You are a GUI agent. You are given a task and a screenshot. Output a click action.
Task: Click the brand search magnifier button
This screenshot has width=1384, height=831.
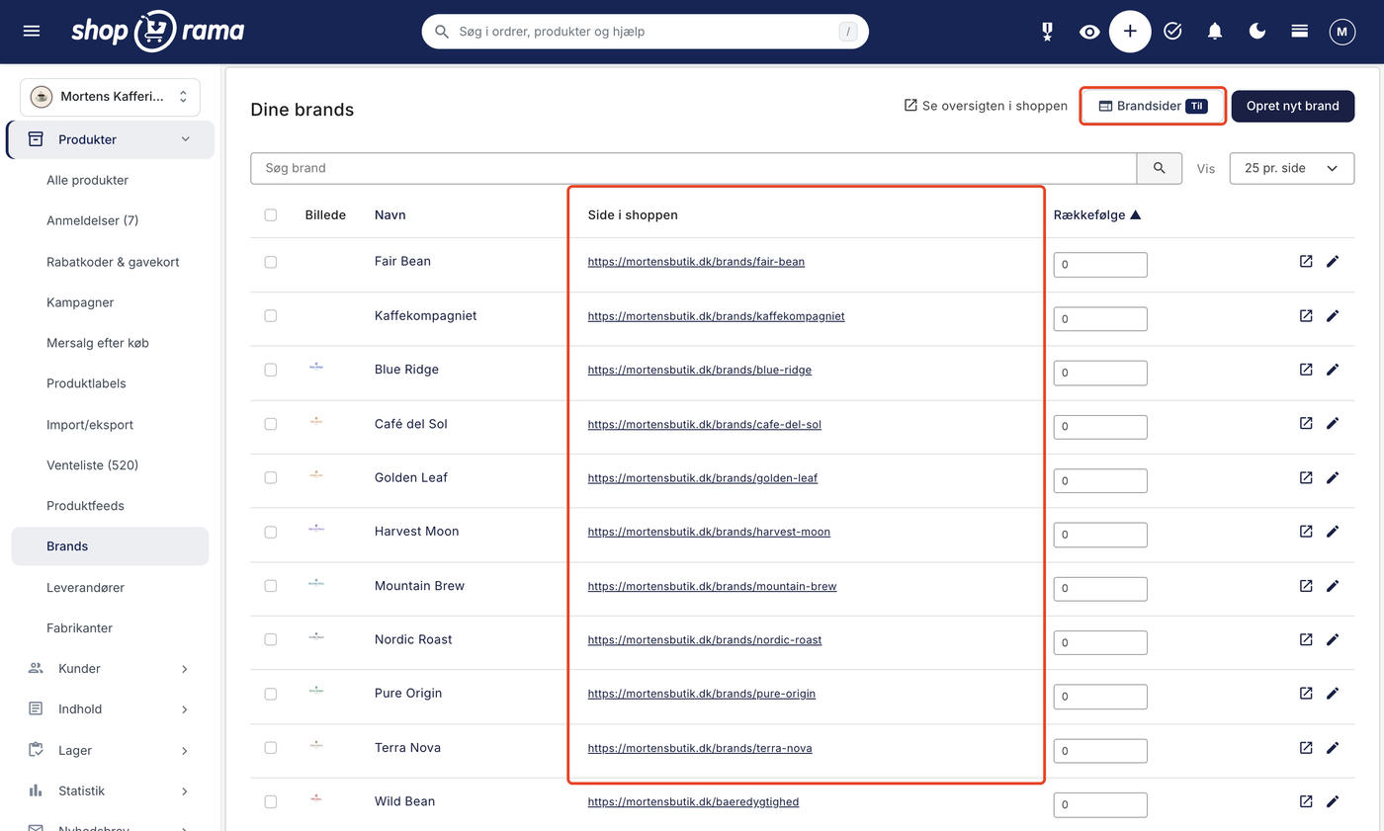1160,168
